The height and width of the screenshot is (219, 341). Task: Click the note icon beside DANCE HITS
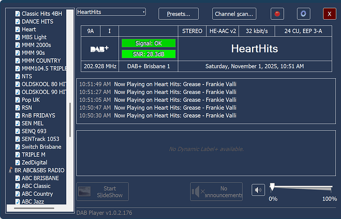pyautogui.click(x=17, y=22)
